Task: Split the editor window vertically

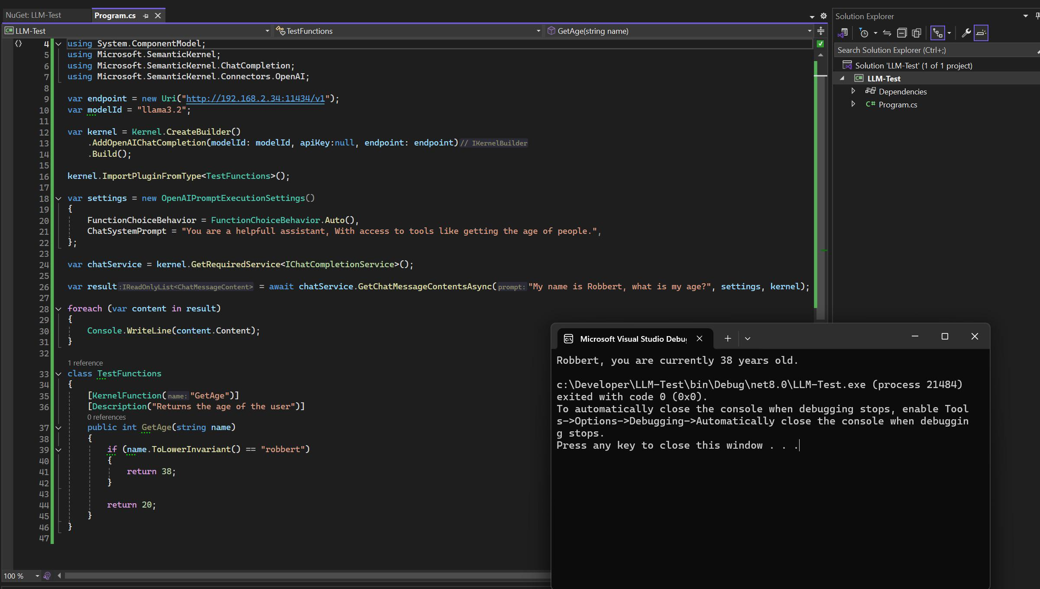Action: (820, 31)
